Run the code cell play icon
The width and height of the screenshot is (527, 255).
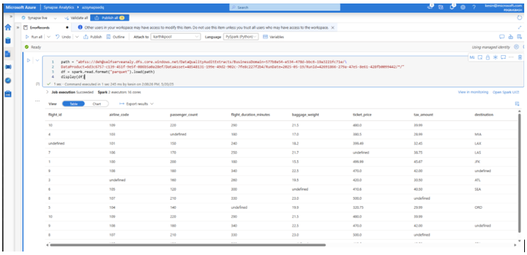click(x=29, y=61)
